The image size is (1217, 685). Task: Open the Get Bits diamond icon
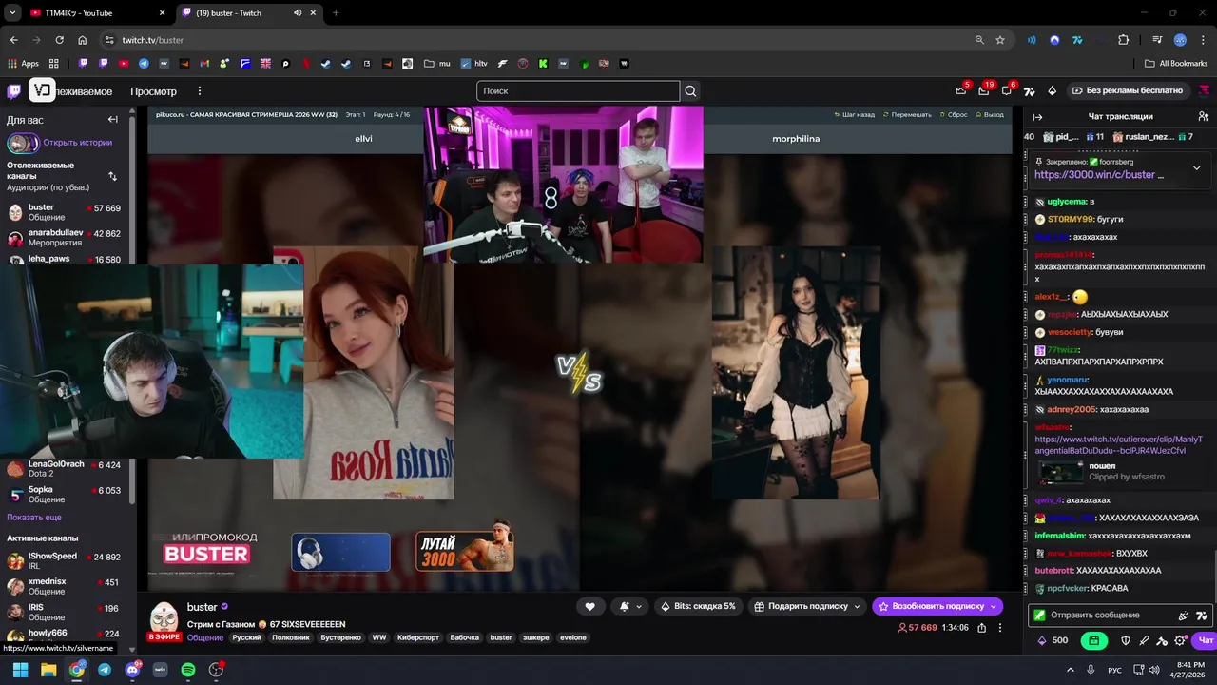[x=1052, y=91]
